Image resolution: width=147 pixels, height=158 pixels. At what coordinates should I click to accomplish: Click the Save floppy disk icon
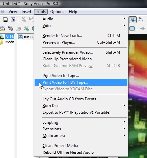5,20
